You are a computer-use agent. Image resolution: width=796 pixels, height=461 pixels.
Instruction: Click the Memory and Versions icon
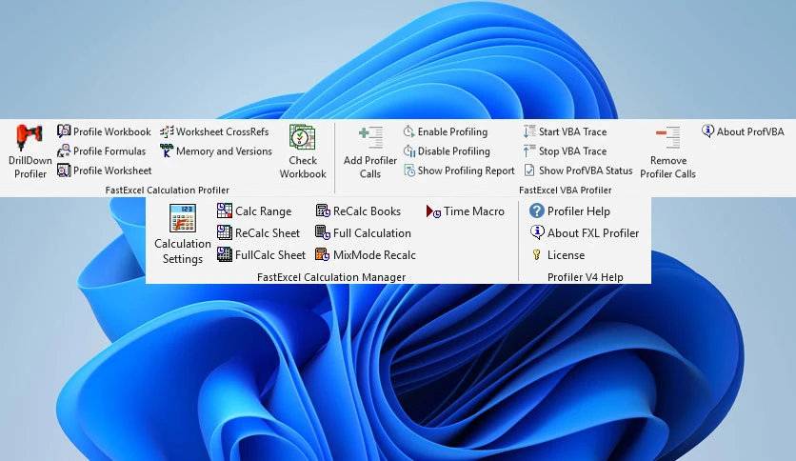coord(167,150)
